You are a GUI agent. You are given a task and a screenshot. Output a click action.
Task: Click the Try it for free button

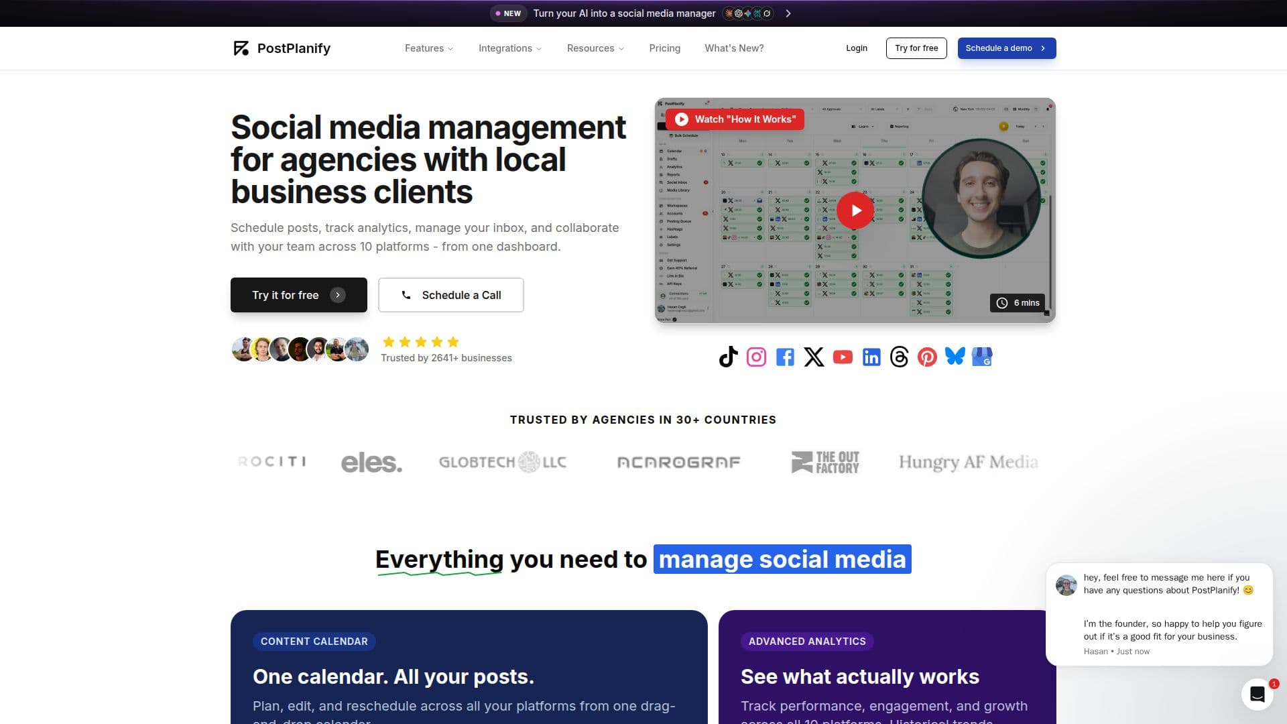click(x=299, y=295)
